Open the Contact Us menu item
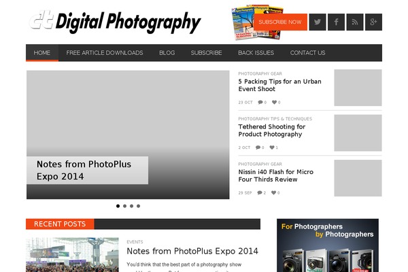 [307, 53]
